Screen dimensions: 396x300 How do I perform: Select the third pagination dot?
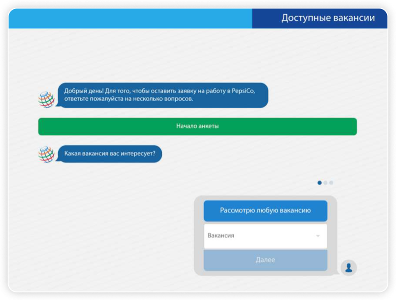pos(331,182)
